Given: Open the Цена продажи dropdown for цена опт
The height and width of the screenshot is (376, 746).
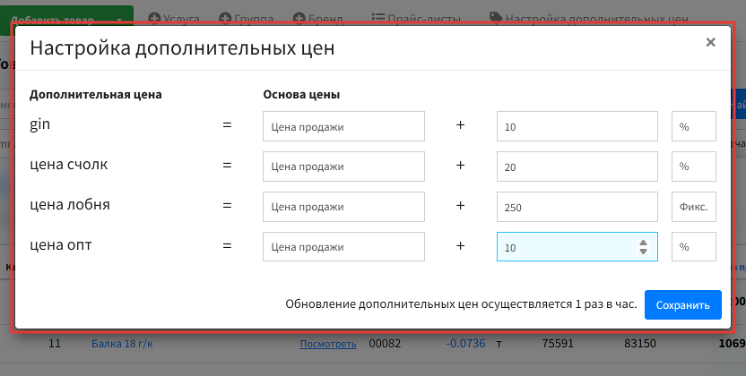Looking at the screenshot, I should [343, 246].
